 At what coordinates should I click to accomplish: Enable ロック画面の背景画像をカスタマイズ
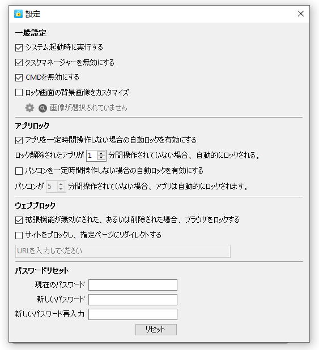point(19,92)
